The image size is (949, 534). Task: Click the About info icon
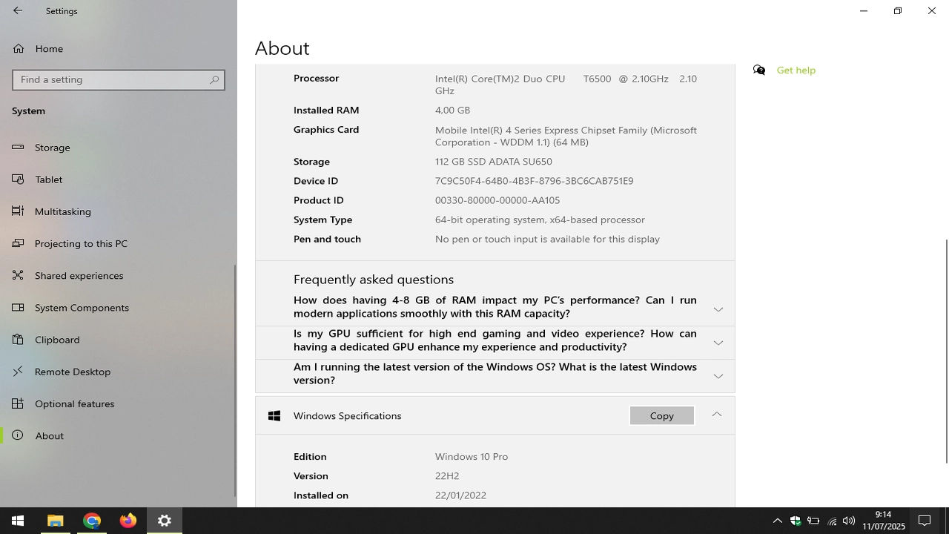click(x=18, y=435)
